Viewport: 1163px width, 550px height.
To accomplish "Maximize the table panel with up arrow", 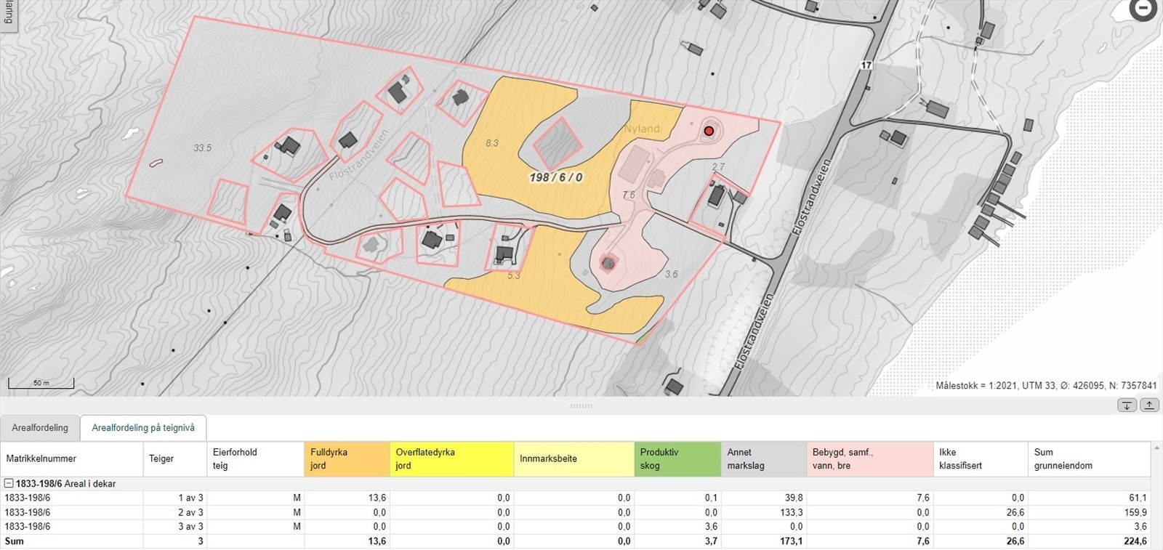I will 1148,405.
